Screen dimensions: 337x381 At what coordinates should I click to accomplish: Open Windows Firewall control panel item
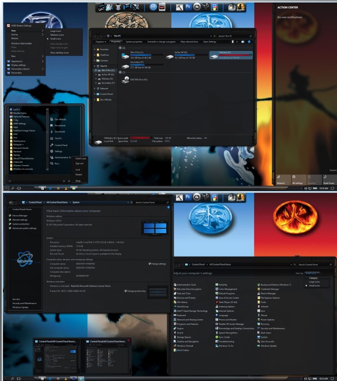(183, 346)
